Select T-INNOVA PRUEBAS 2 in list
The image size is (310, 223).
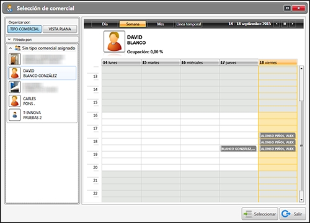pyautogui.click(x=42, y=115)
